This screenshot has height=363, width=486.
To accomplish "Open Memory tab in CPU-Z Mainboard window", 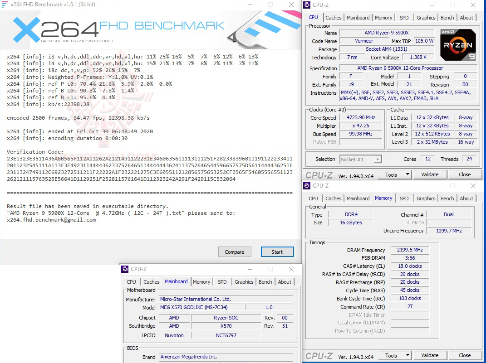I will [201, 281].
